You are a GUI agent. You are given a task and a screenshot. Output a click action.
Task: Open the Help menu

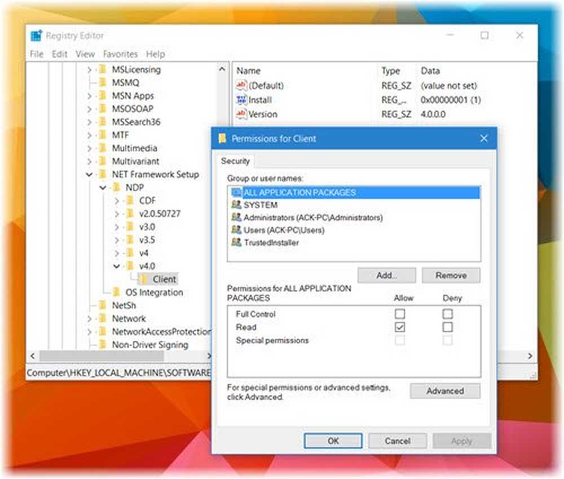point(156,54)
